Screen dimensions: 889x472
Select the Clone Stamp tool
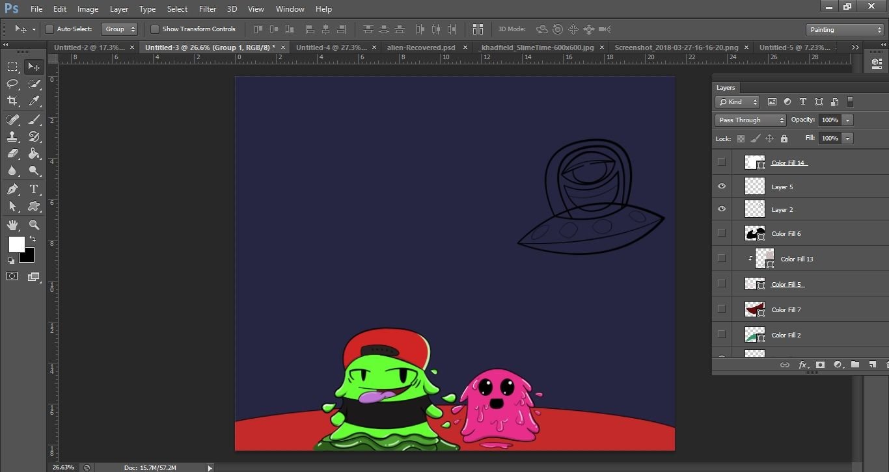point(12,137)
